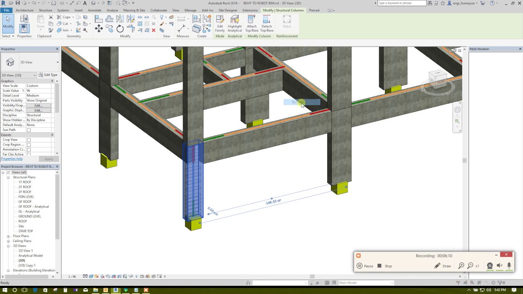
Task: Select Detach Top/Base in Modify Column panel
Action: (x=266, y=24)
